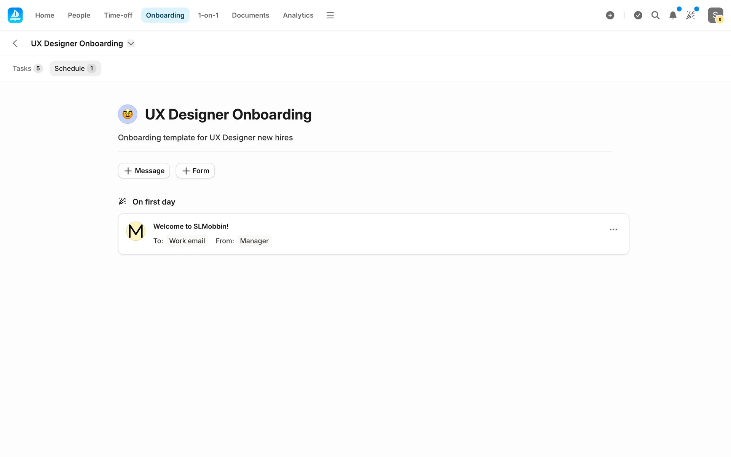Go back with the left arrow
The height and width of the screenshot is (457, 731).
point(15,43)
